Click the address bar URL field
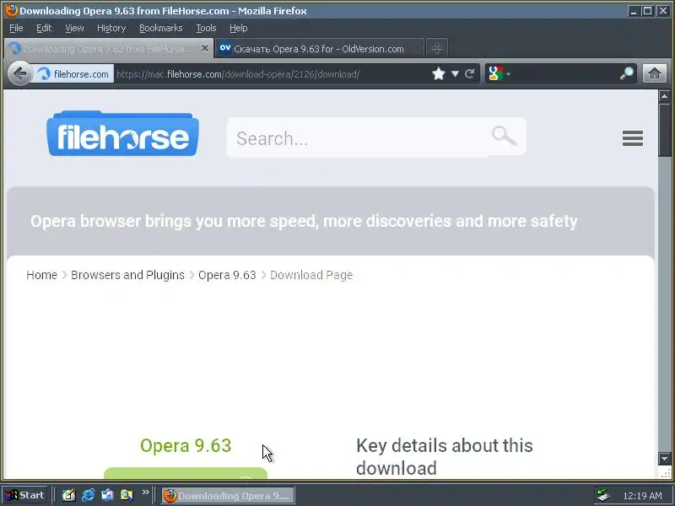The image size is (675, 506). [x=271, y=74]
